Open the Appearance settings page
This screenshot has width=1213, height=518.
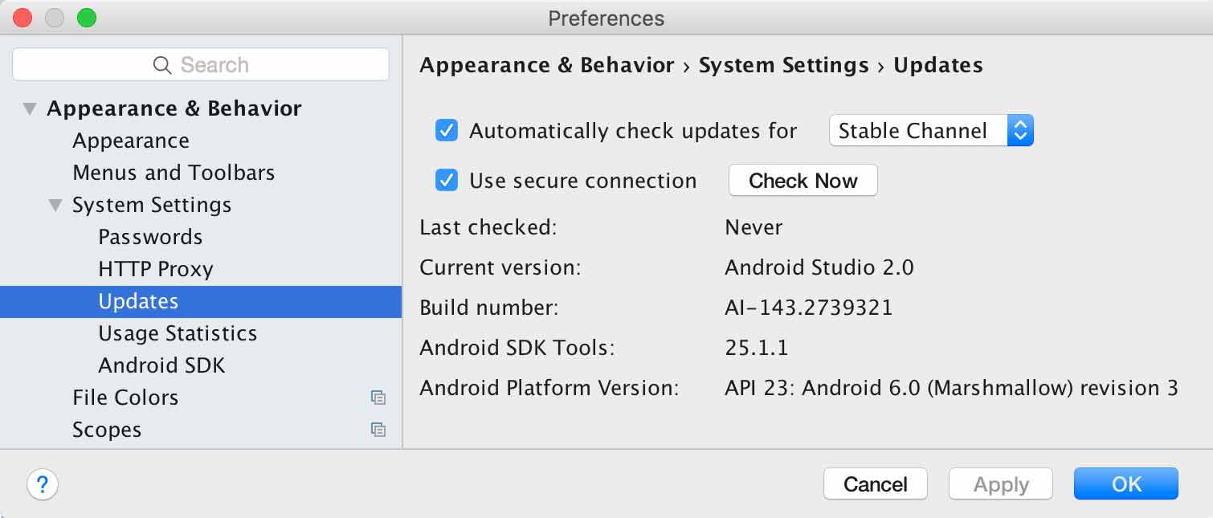pyautogui.click(x=131, y=141)
